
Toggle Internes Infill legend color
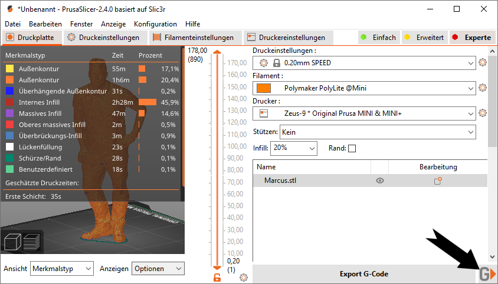click(x=10, y=102)
